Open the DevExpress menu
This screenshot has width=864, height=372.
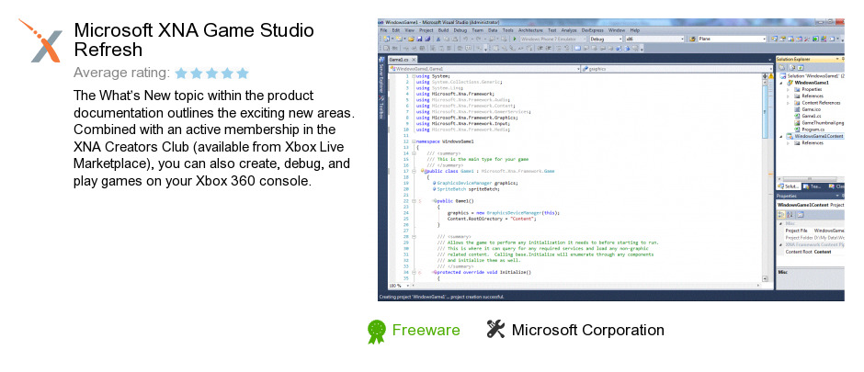pyautogui.click(x=593, y=30)
